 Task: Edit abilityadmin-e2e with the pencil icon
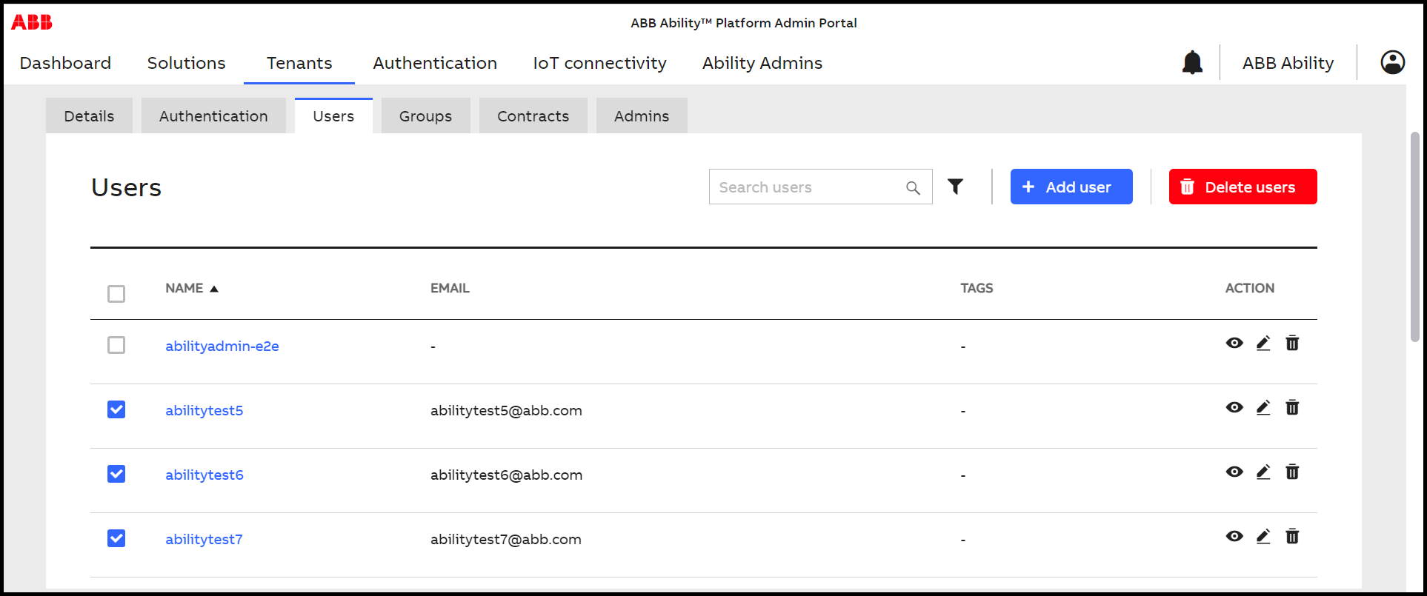point(1263,343)
